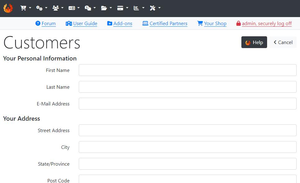This screenshot has width=300, height=183.
Task: Click the Your Shop cart icon
Action: point(200,23)
